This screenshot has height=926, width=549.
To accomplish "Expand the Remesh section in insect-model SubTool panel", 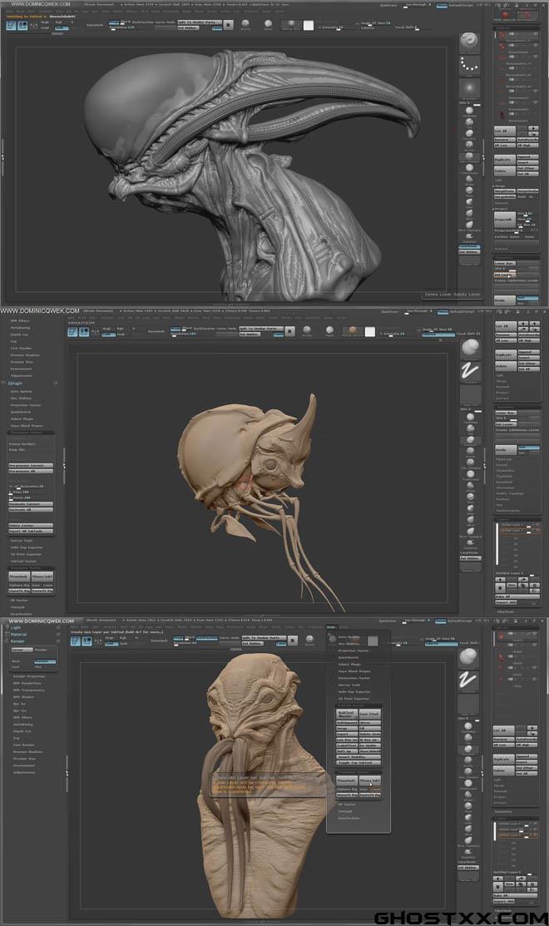I will coord(502,387).
